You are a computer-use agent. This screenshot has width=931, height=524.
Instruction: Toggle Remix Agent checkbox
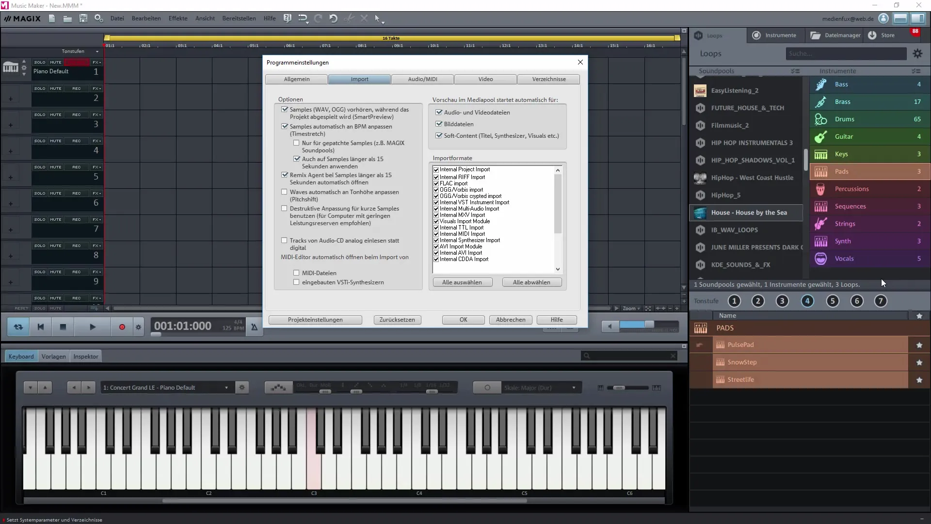[285, 175]
